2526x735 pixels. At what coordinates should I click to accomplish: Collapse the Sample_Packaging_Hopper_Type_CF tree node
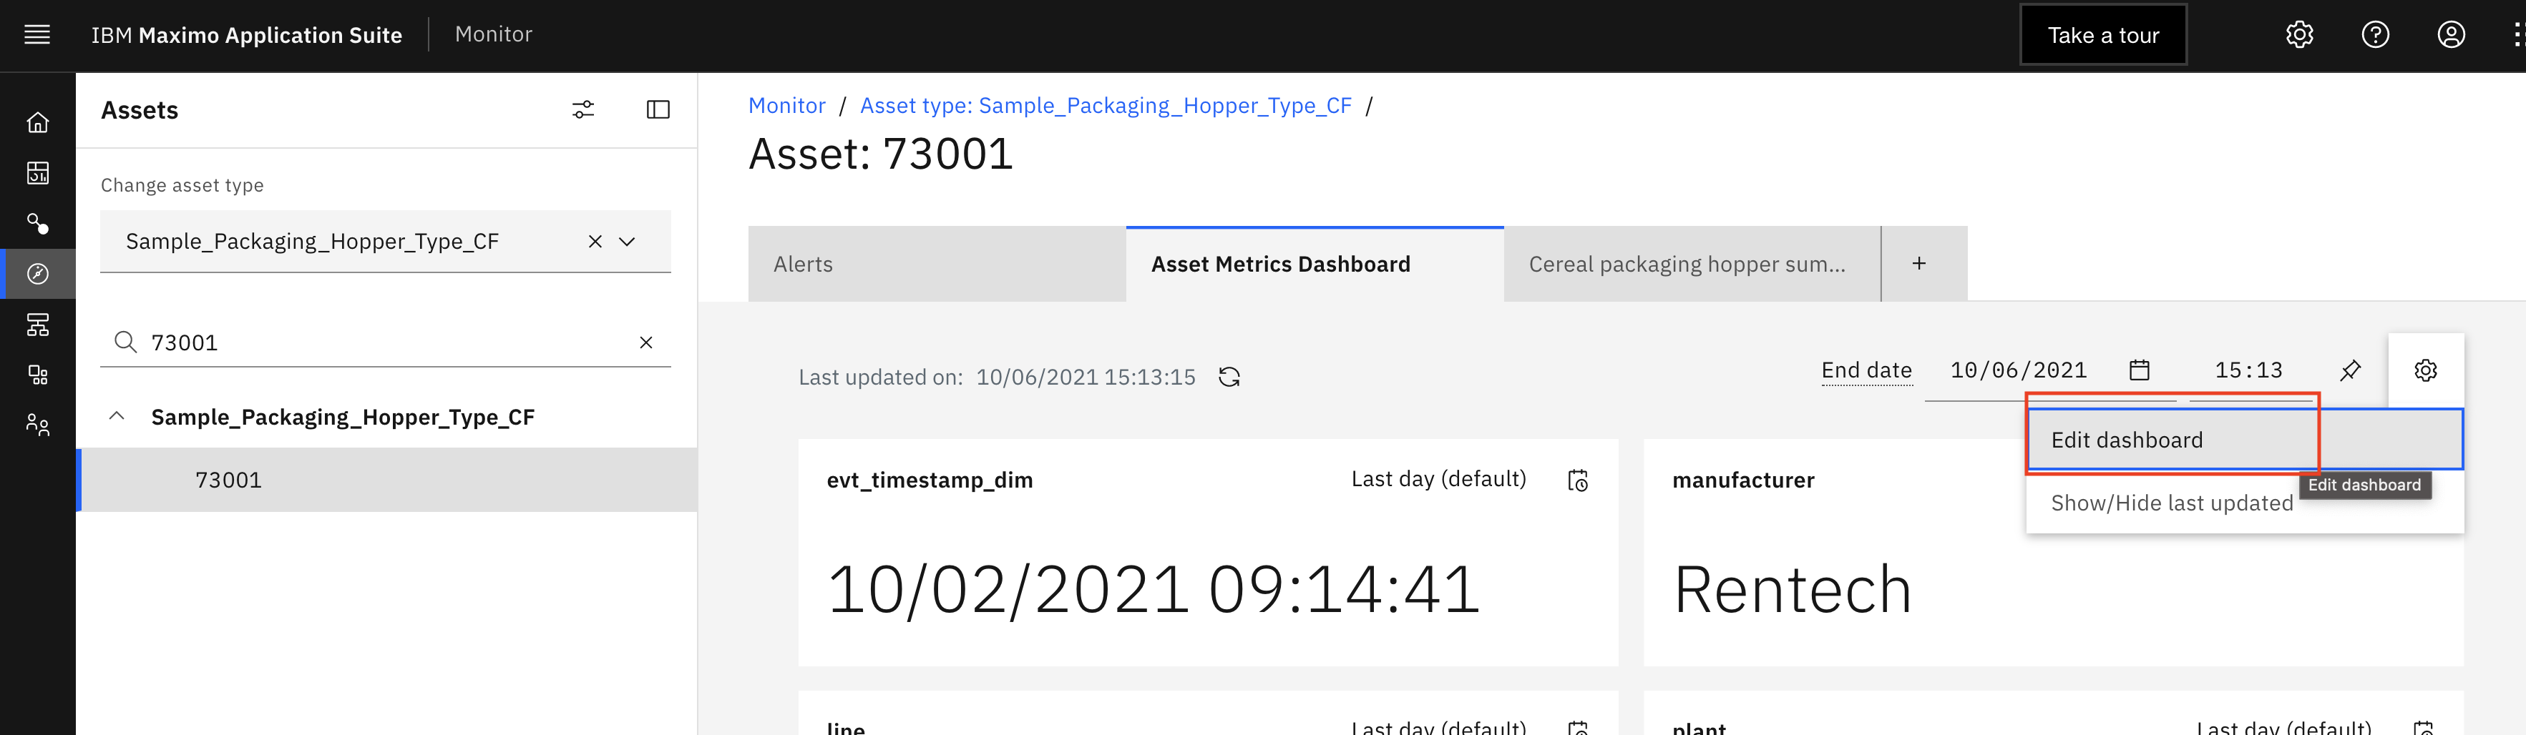pyautogui.click(x=117, y=417)
